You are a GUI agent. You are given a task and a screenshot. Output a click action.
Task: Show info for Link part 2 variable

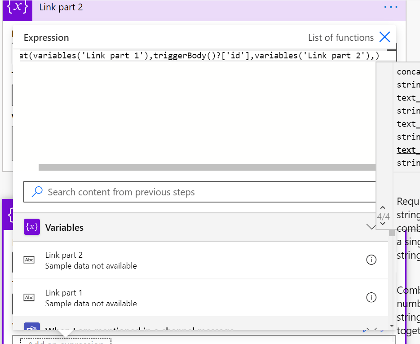pyautogui.click(x=371, y=260)
